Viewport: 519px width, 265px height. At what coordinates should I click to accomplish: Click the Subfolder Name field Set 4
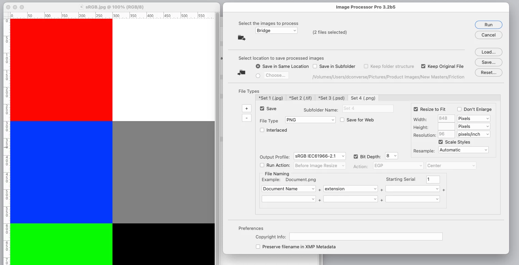(368, 108)
